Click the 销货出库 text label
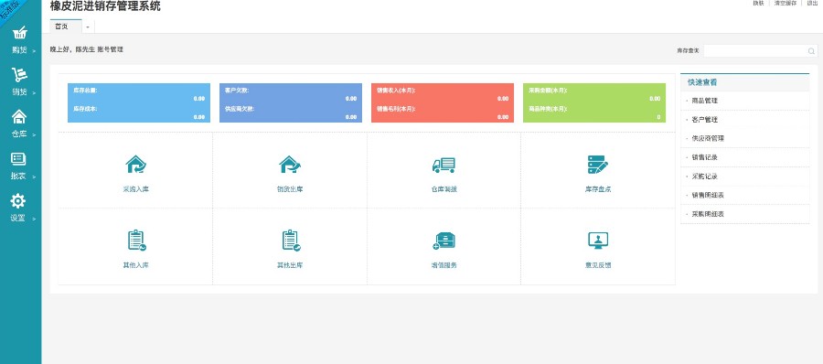The width and height of the screenshot is (823, 364). coord(290,189)
